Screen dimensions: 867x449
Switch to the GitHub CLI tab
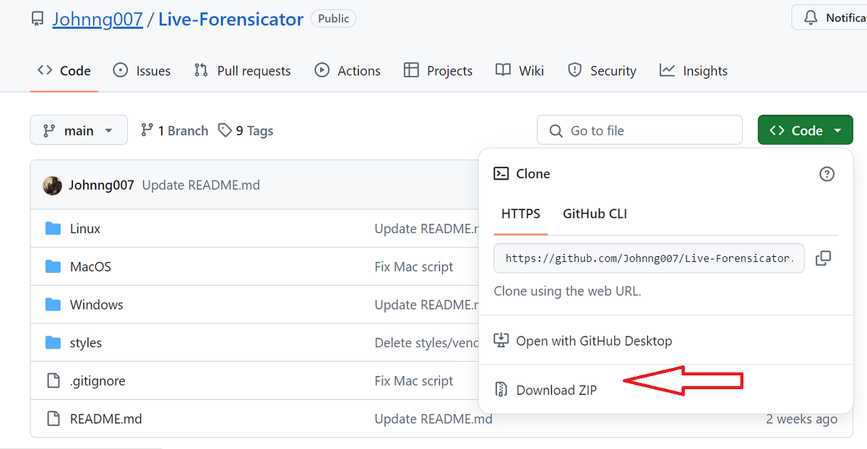(595, 214)
